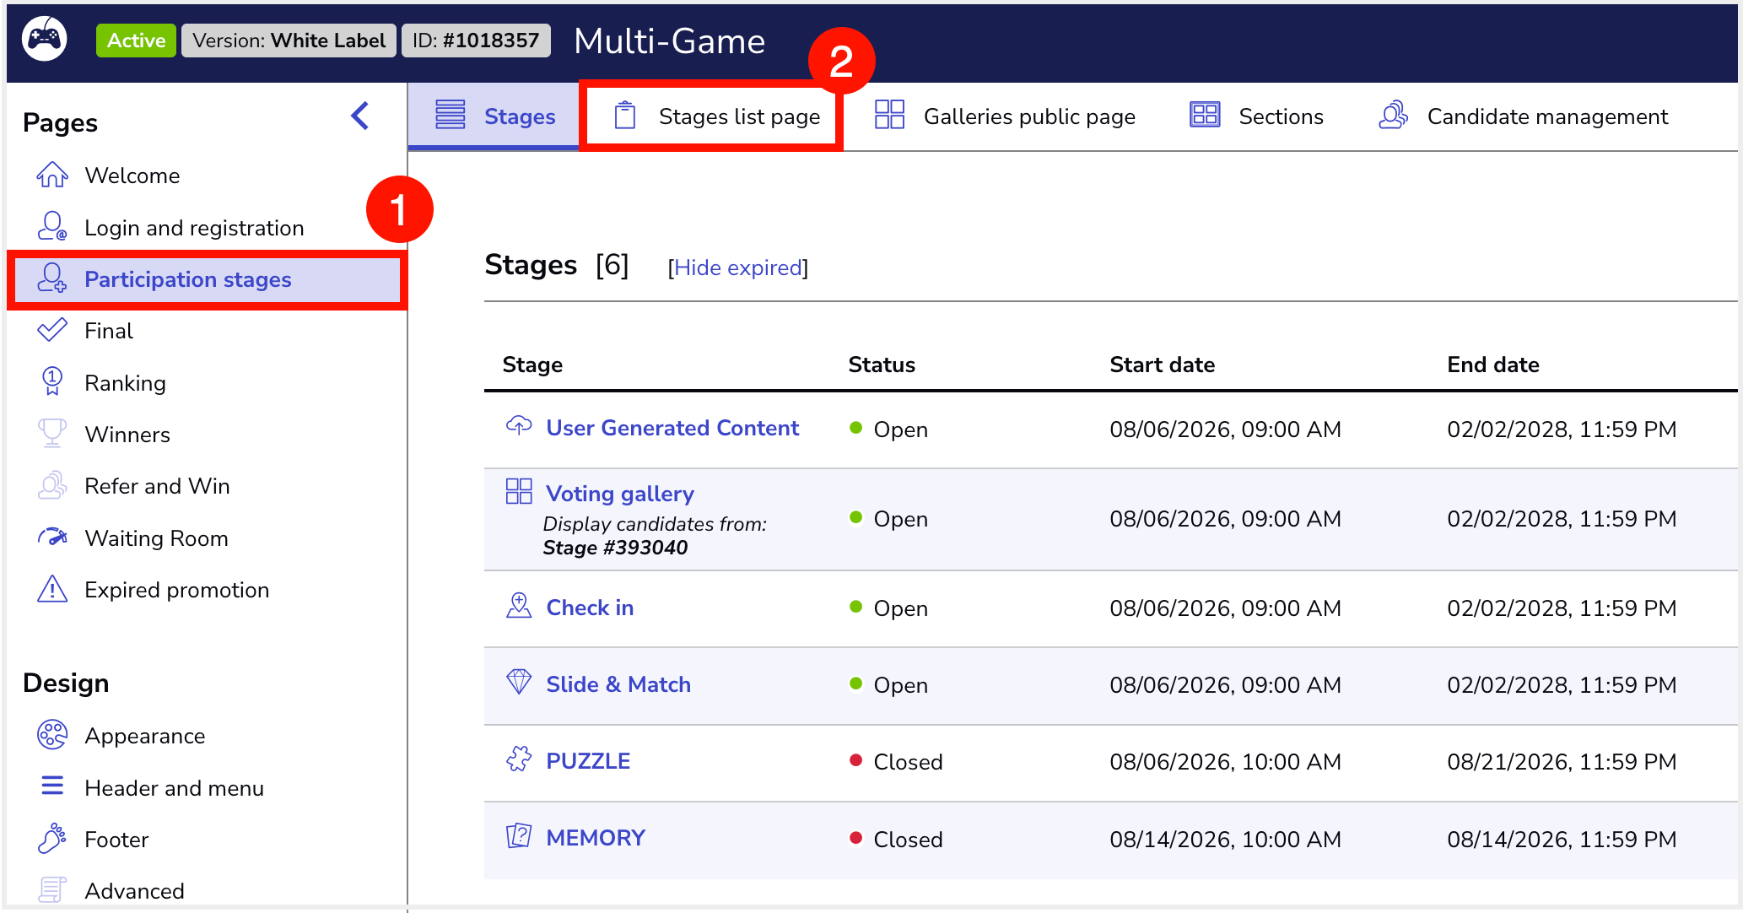
Task: Open the MEMORY stage link
Action: click(x=596, y=838)
